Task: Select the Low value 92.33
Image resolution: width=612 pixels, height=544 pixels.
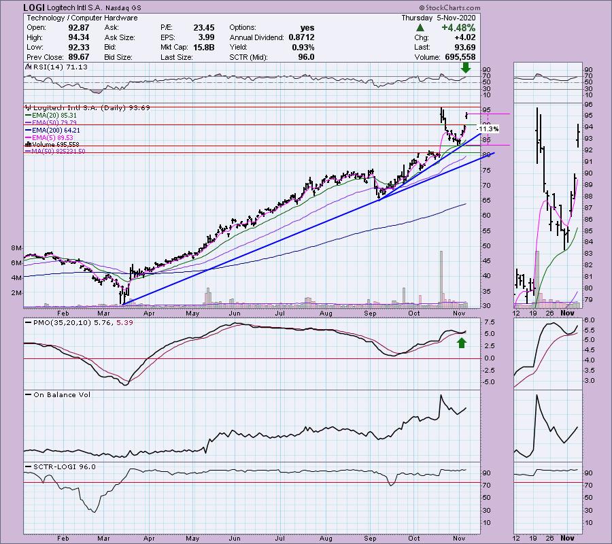Action: coord(79,47)
